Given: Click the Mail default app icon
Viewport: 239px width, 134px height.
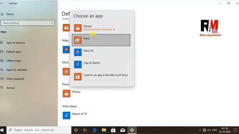Looking at the screenshot, I should [66, 28].
